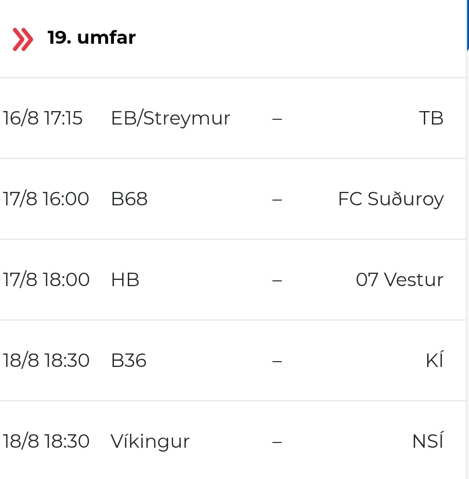Select Víkingur team name

pos(150,441)
